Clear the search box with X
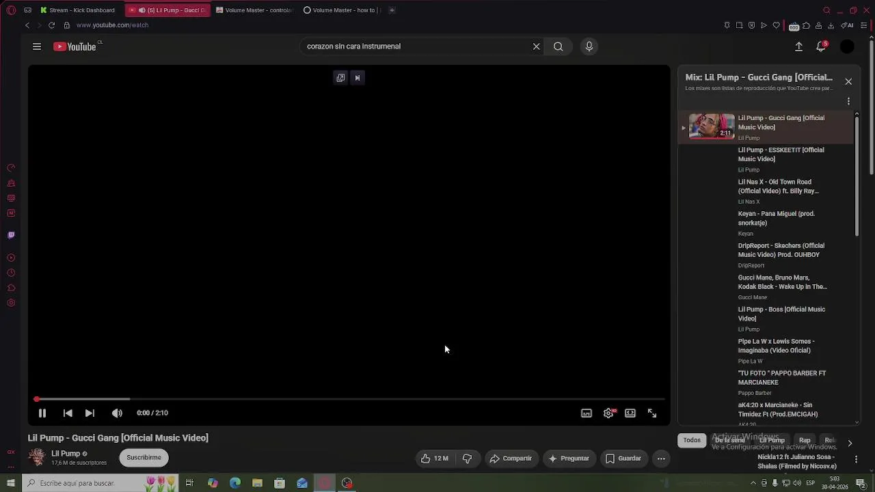The width and height of the screenshot is (875, 492). (537, 46)
